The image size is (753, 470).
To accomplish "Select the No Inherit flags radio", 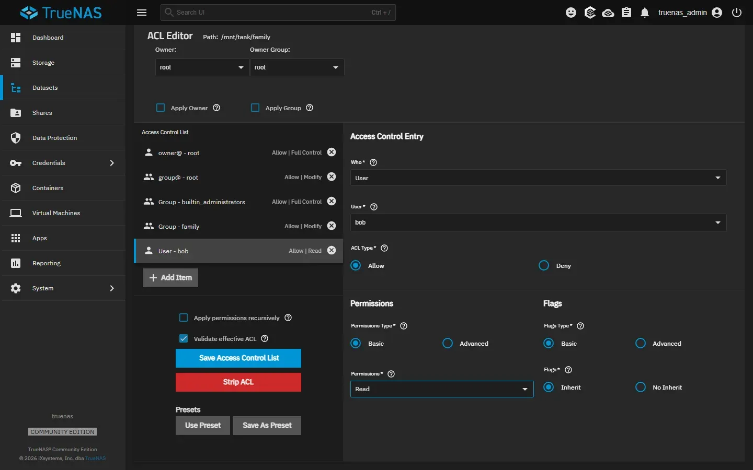I will click(641, 387).
